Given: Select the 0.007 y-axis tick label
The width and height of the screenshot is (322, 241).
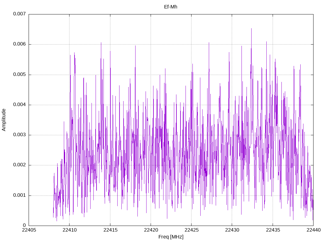Looking at the screenshot, I should (19, 14).
